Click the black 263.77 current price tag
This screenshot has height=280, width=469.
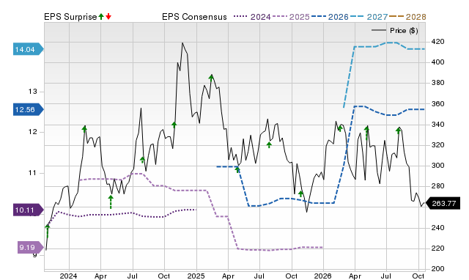(443, 204)
